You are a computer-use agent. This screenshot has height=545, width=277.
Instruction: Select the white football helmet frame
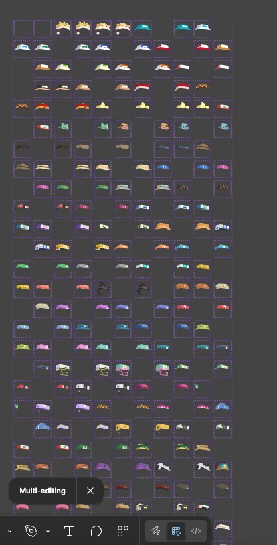click(x=63, y=369)
